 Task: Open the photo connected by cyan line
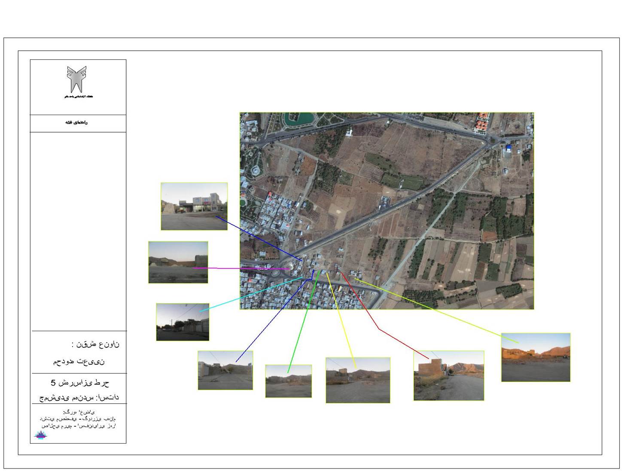tap(183, 322)
